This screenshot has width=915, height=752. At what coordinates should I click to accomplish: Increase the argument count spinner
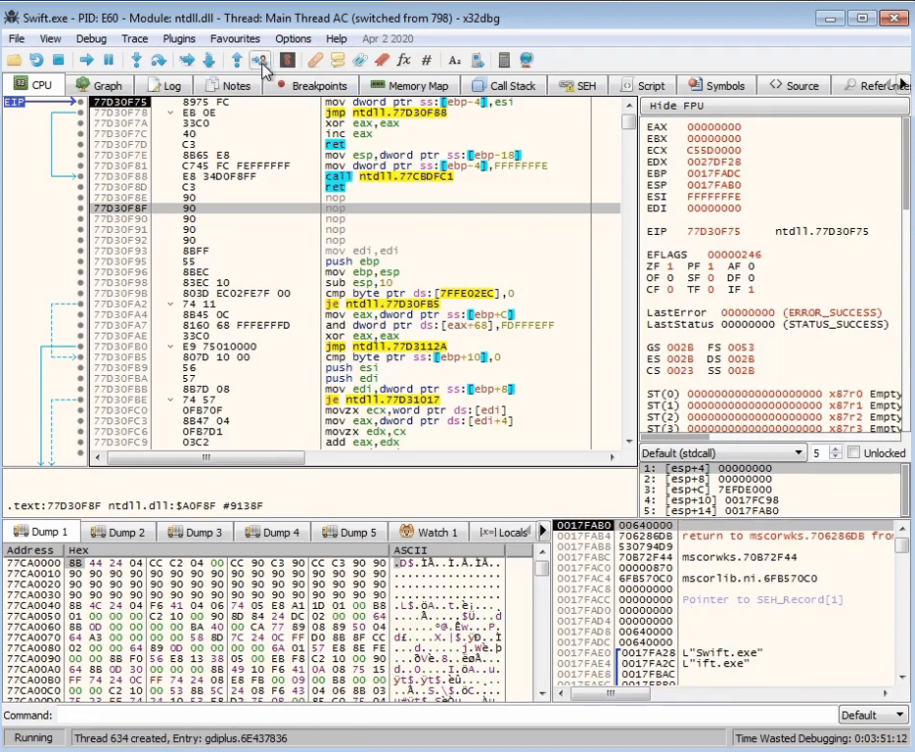(835, 448)
